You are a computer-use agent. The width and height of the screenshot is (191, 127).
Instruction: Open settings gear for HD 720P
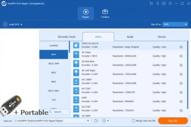click(x=181, y=92)
